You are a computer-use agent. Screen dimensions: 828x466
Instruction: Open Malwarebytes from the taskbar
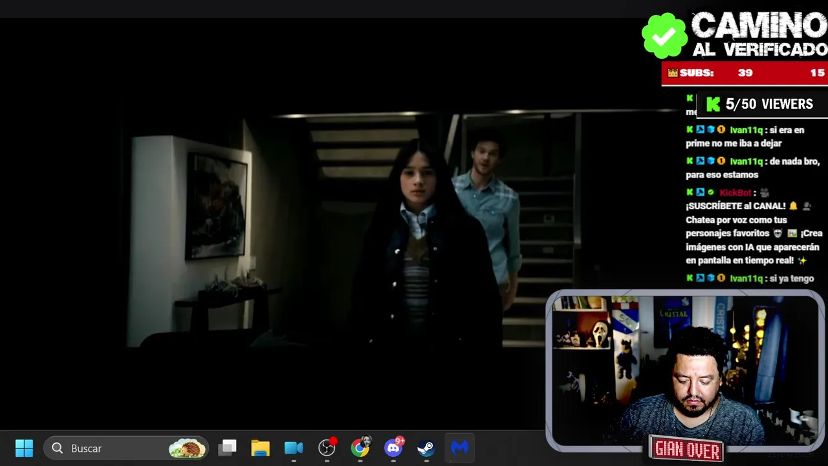460,448
